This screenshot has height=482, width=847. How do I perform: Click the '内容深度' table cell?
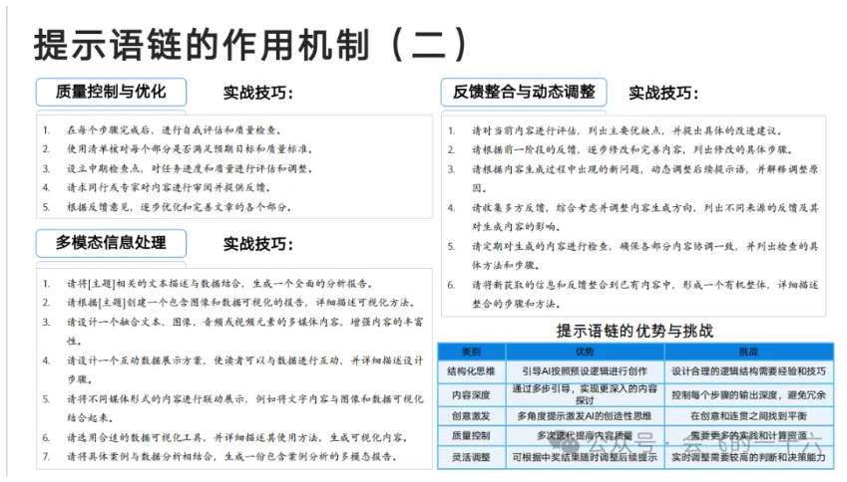pos(471,394)
